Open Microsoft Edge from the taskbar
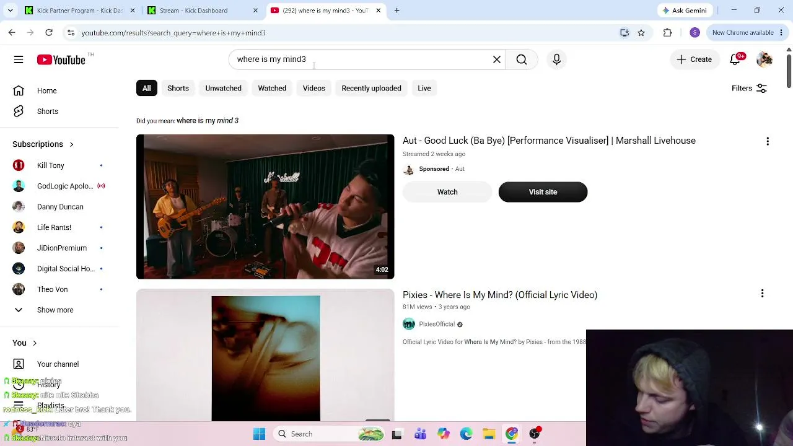 pyautogui.click(x=466, y=434)
